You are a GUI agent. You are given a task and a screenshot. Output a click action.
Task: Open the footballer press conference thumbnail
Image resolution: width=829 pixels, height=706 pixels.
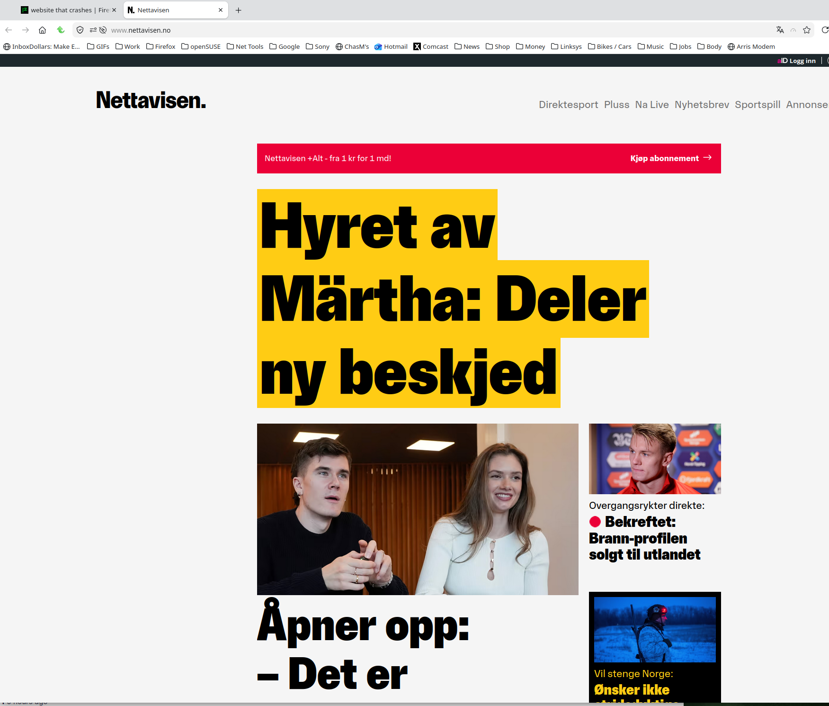pos(655,459)
